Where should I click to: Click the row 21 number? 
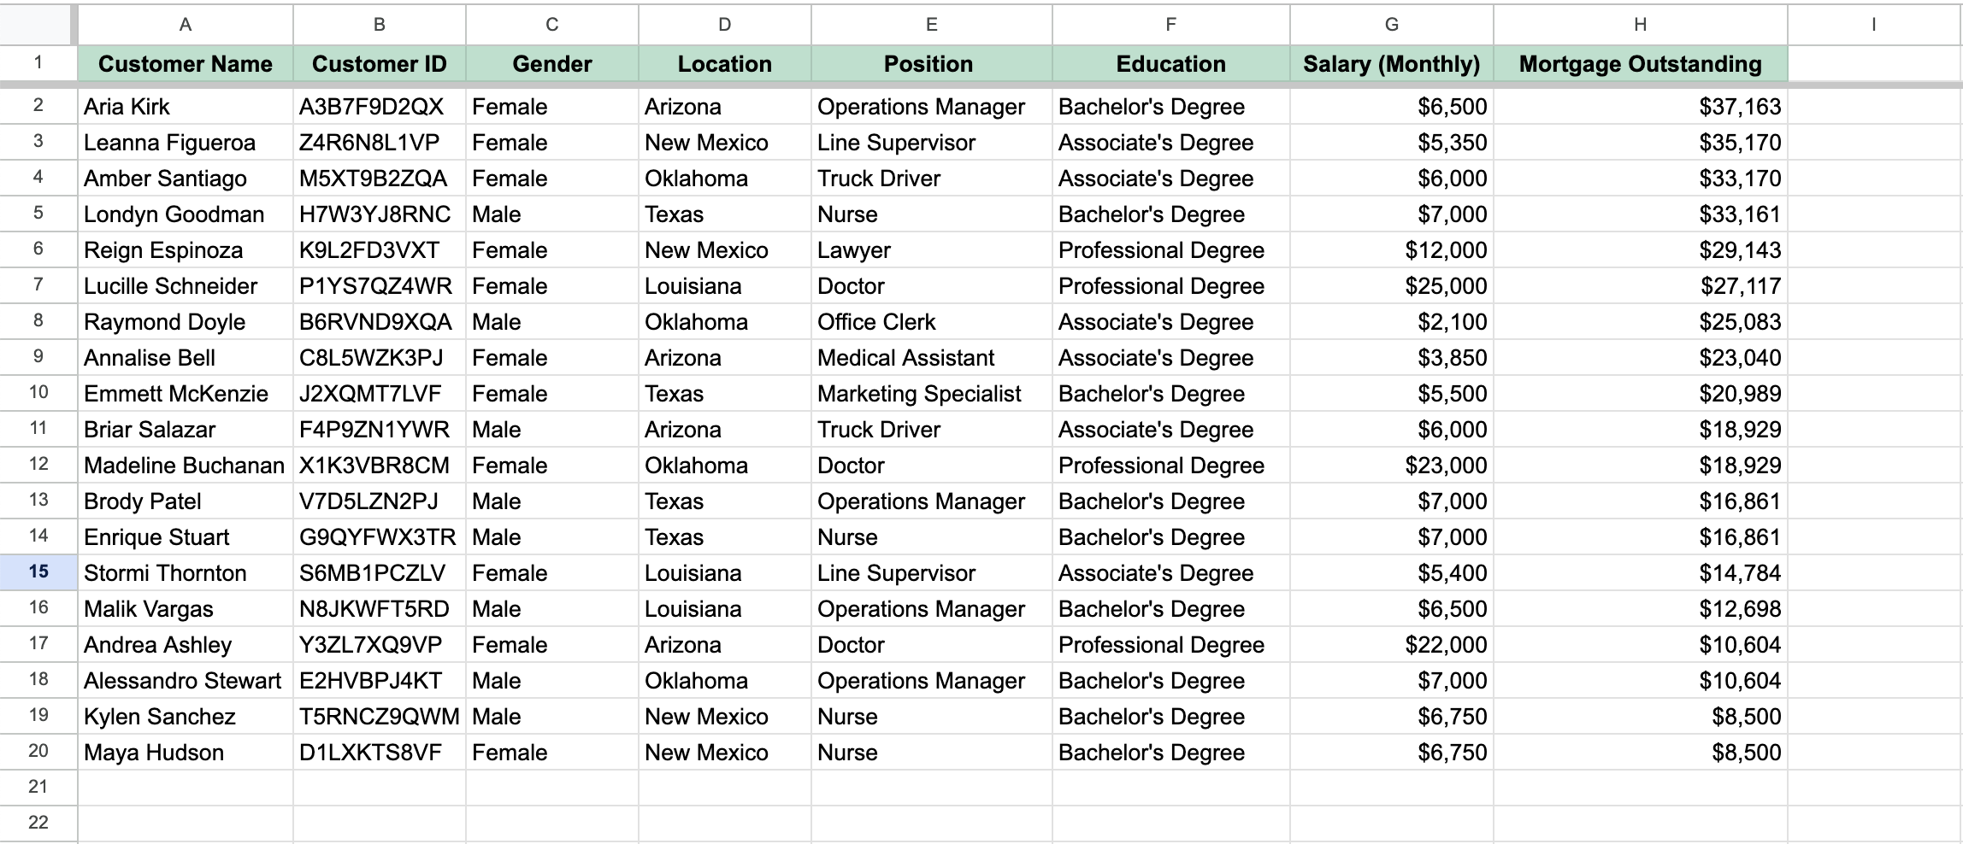(x=38, y=787)
